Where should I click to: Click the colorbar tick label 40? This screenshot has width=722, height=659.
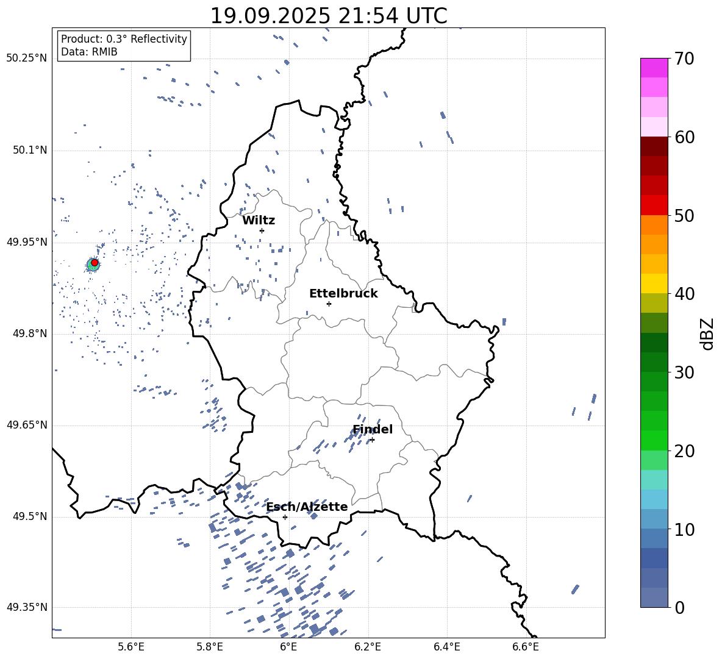[684, 294]
